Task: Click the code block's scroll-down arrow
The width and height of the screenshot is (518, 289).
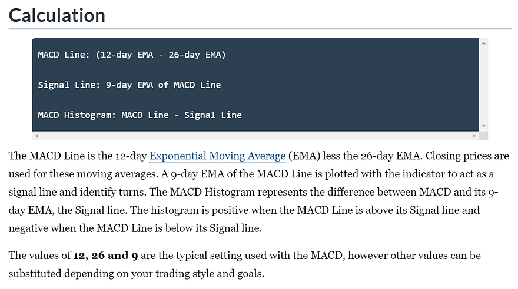Action: (x=484, y=126)
